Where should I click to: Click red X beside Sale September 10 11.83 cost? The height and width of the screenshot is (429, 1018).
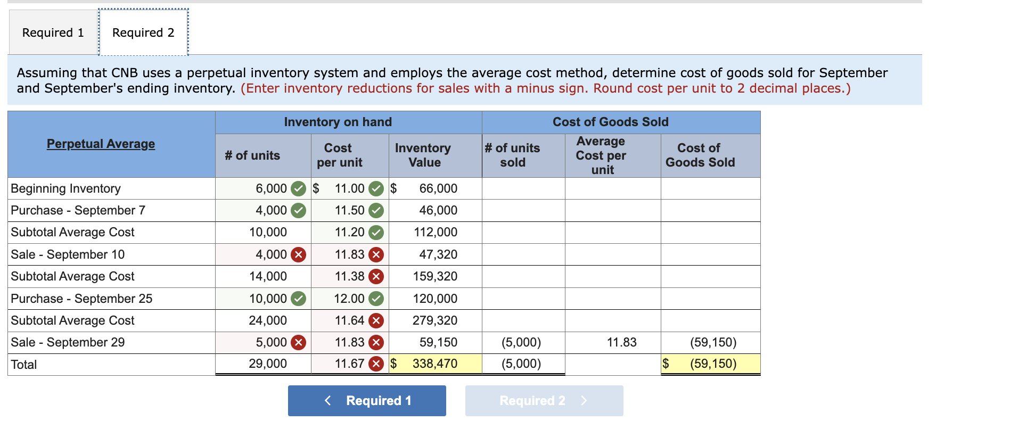pyautogui.click(x=376, y=254)
